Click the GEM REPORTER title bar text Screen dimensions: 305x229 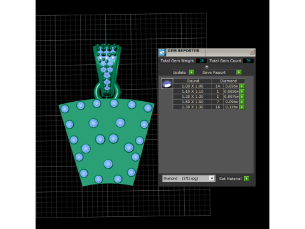click(x=184, y=51)
